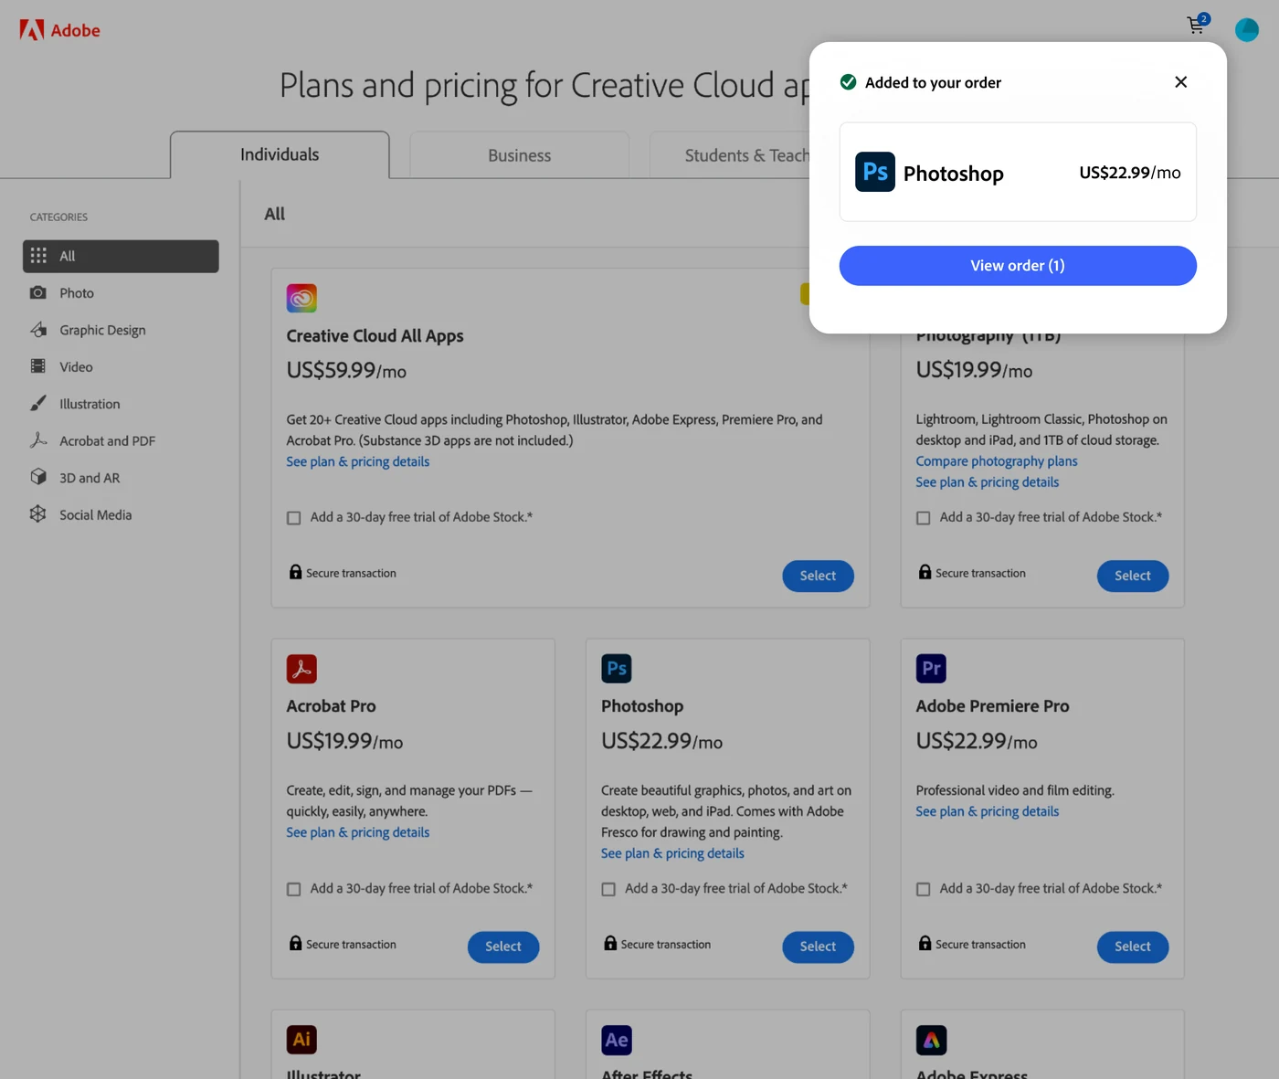Screen dimensions: 1279x1079
Task: Switch to the Students & Teachers tab
Action: click(x=729, y=155)
